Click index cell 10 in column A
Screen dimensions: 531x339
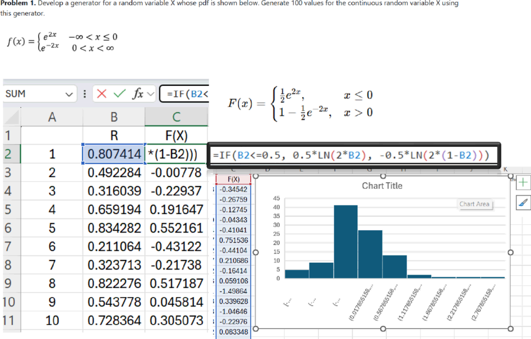pyautogui.click(x=52, y=321)
